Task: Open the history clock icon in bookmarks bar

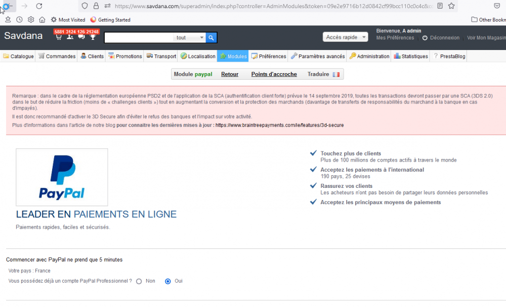Action: pos(19,20)
